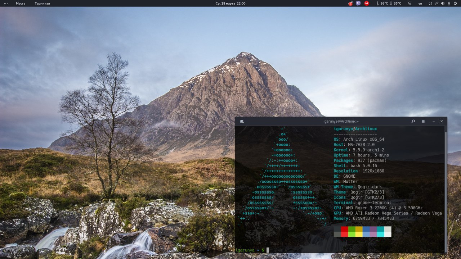Open the terminal hamburger menu
The image size is (461, 259).
point(423,121)
